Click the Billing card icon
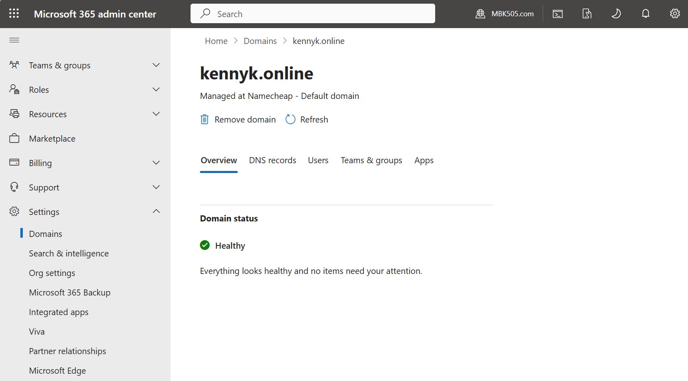Screen dimensions: 688x381 (x=14, y=162)
